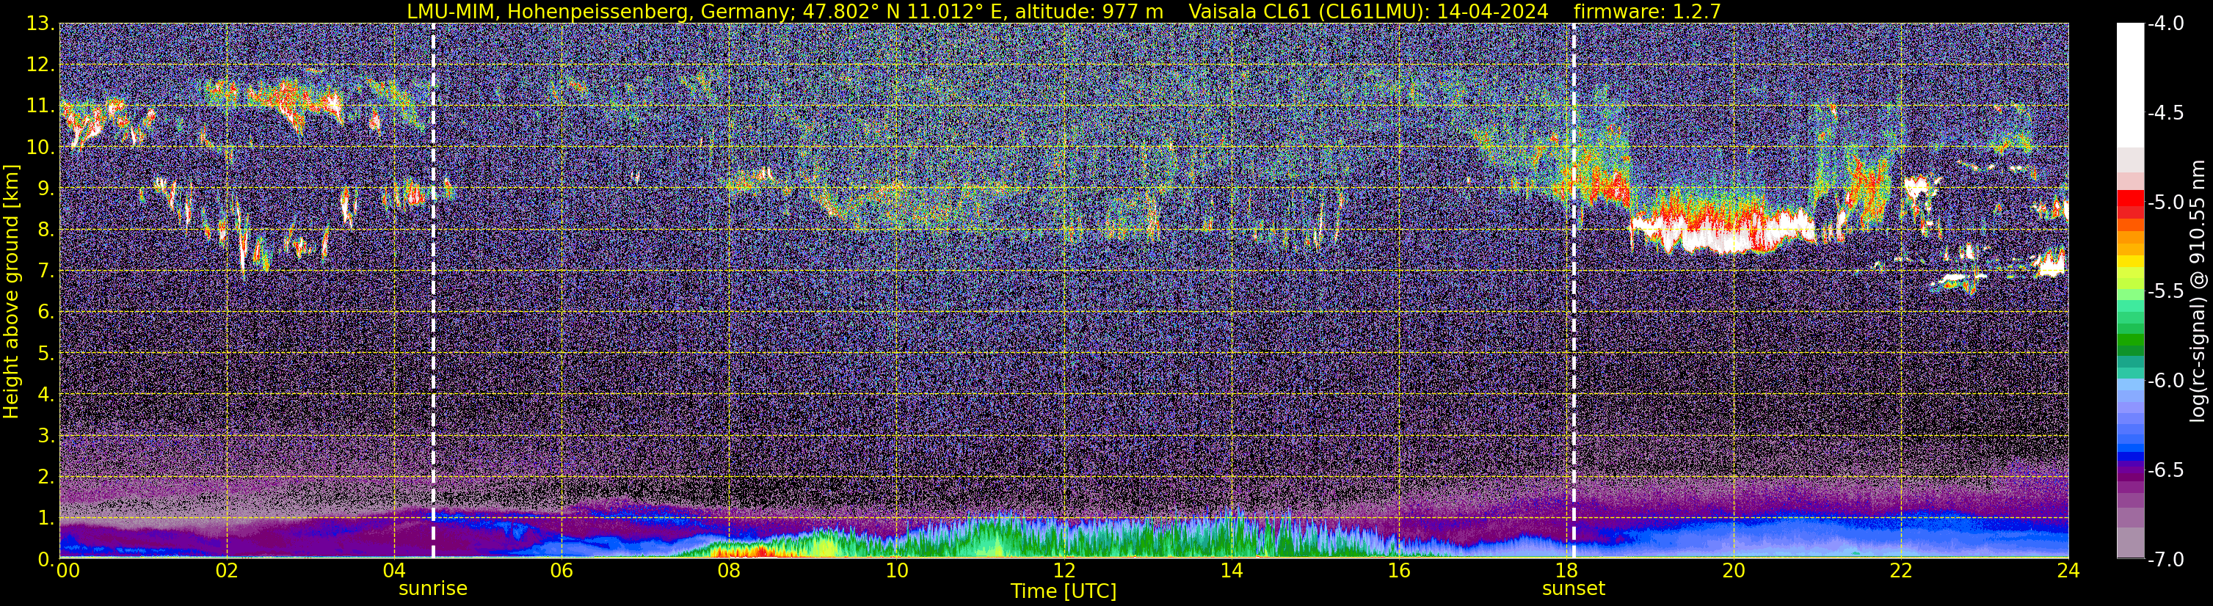
Task: Click the time tick label 02
Action: [x=227, y=571]
